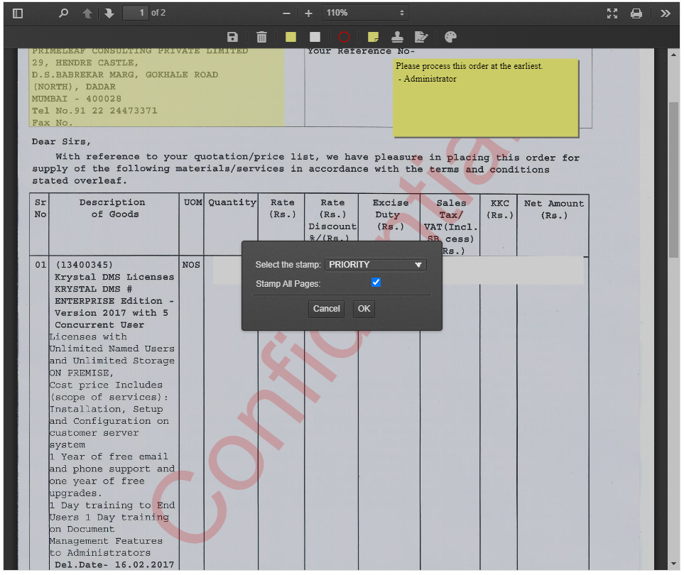This screenshot has width=684, height=575.
Task: Select the white redaction rectangle tool
Action: pos(315,37)
